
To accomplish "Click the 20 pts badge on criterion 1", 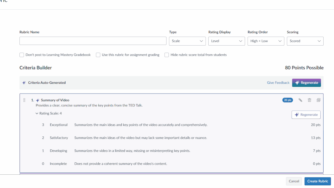I will pyautogui.click(x=288, y=100).
